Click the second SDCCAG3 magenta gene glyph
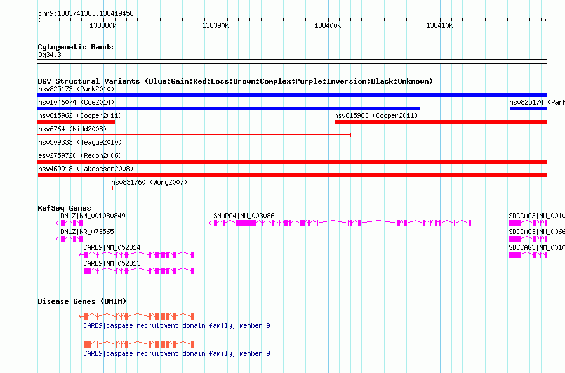Screen dimensions: 565x373 coord(528,239)
